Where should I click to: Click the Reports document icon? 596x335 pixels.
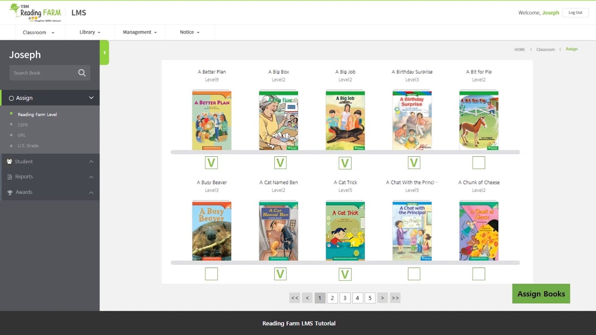[x=10, y=177]
